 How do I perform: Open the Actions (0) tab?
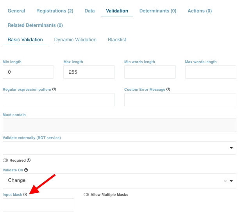point(200,11)
